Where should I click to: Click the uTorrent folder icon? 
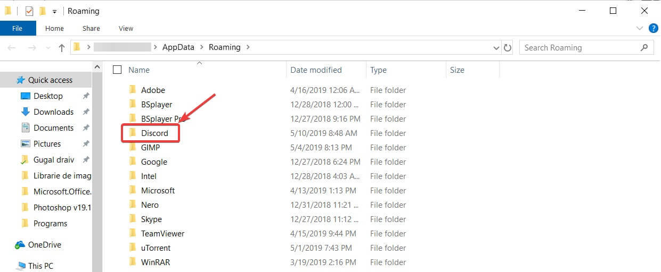[x=133, y=248]
